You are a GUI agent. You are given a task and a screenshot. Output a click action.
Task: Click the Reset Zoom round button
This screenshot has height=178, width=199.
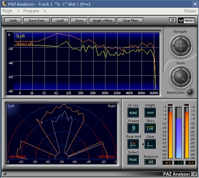(x=190, y=92)
